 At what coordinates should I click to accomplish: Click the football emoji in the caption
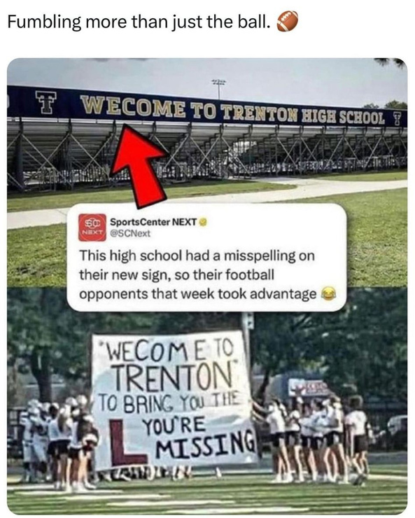tap(287, 21)
